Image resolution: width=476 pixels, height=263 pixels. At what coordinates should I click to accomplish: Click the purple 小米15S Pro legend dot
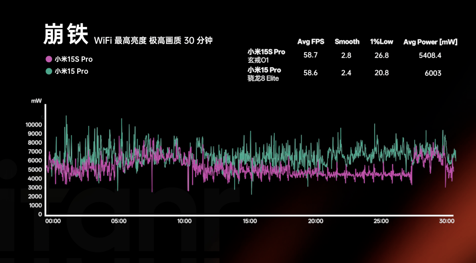(48, 59)
